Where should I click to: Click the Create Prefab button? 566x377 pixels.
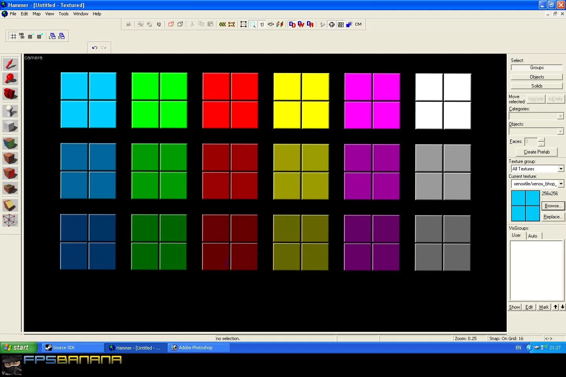point(537,152)
